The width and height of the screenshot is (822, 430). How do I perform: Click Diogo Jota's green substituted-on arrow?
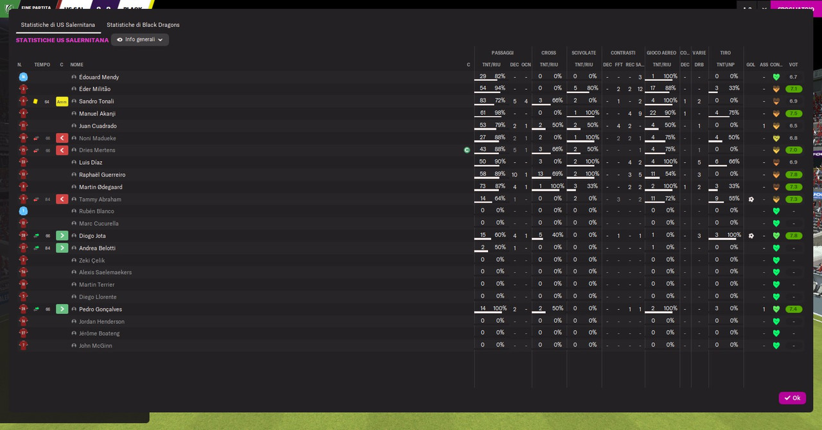(x=62, y=236)
